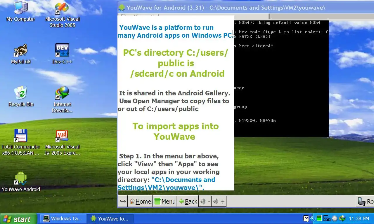Launch Dev-C++ desktop shortcut

[62, 54]
